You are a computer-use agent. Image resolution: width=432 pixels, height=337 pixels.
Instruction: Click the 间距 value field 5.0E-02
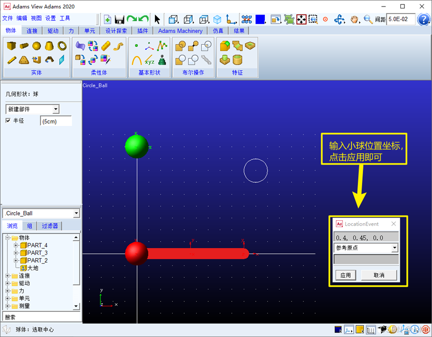(401, 19)
